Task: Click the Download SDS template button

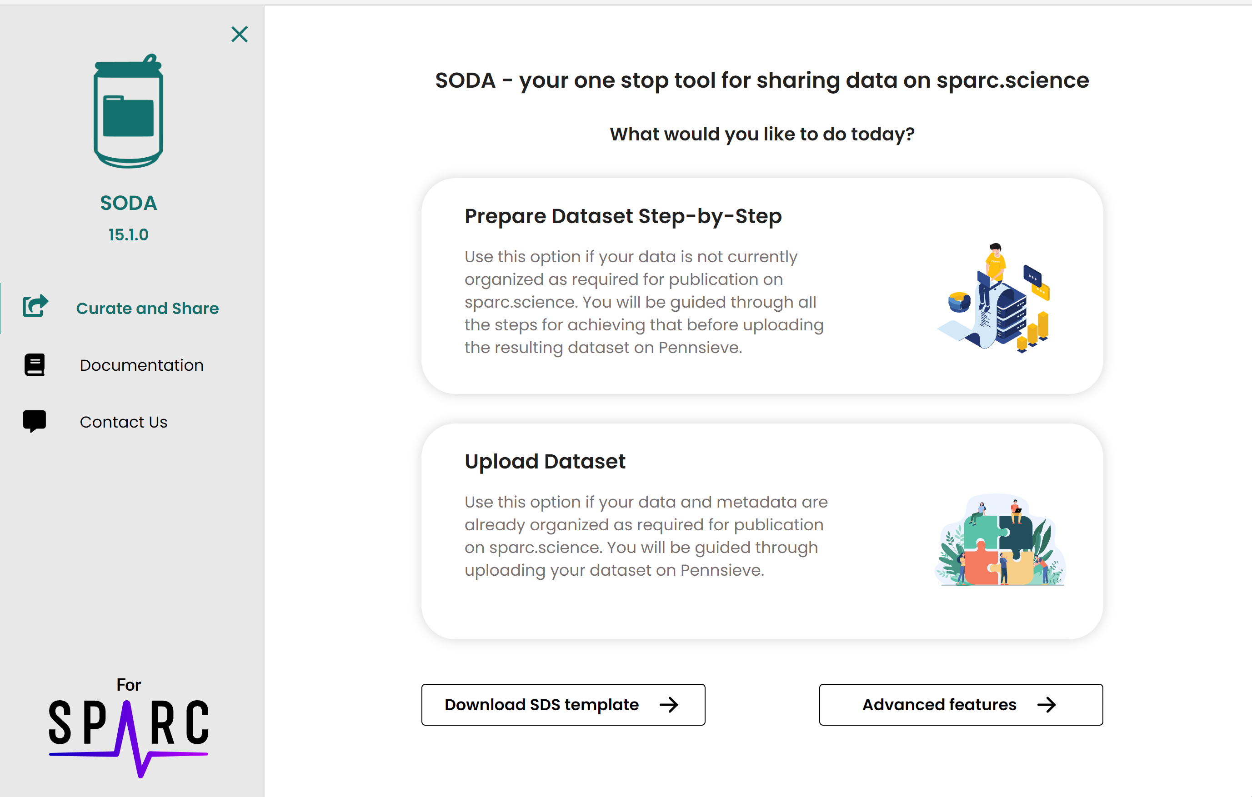Action: coord(563,704)
